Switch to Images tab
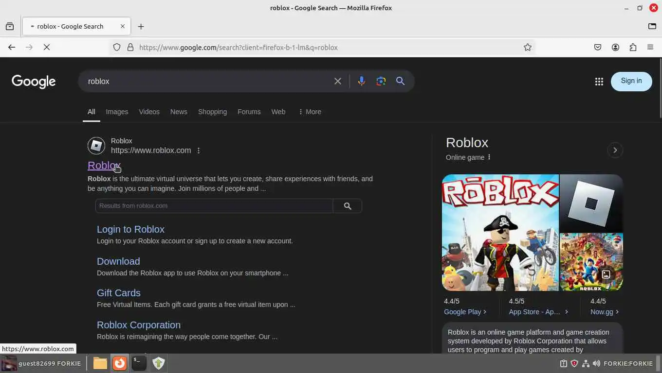 [117, 112]
